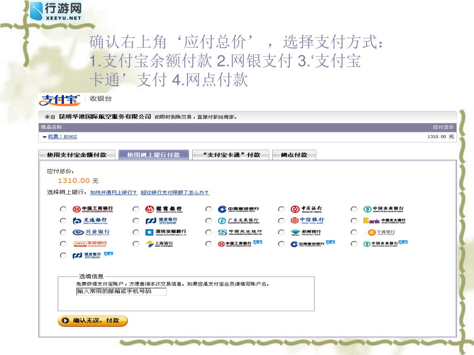Choose the 中国农业银行 radio option
Viewport: 474px width, 355px height.
(354, 209)
